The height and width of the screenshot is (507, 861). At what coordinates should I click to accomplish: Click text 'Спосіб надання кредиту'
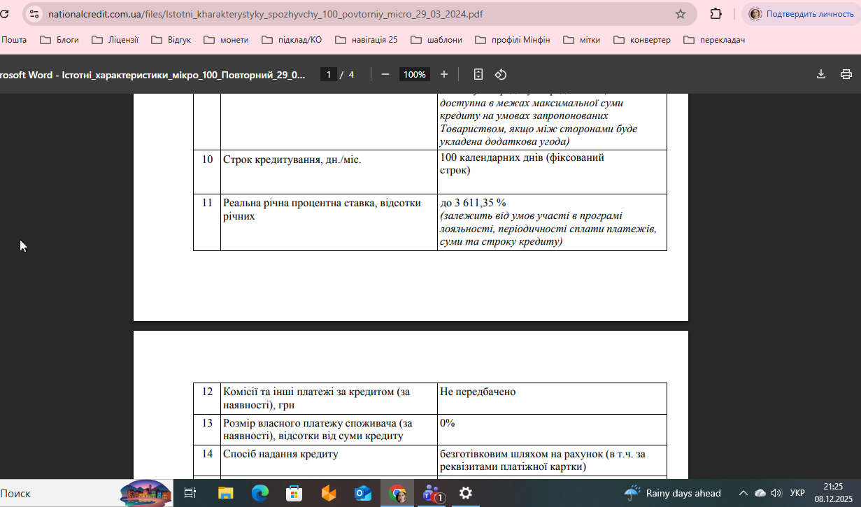tap(280, 454)
